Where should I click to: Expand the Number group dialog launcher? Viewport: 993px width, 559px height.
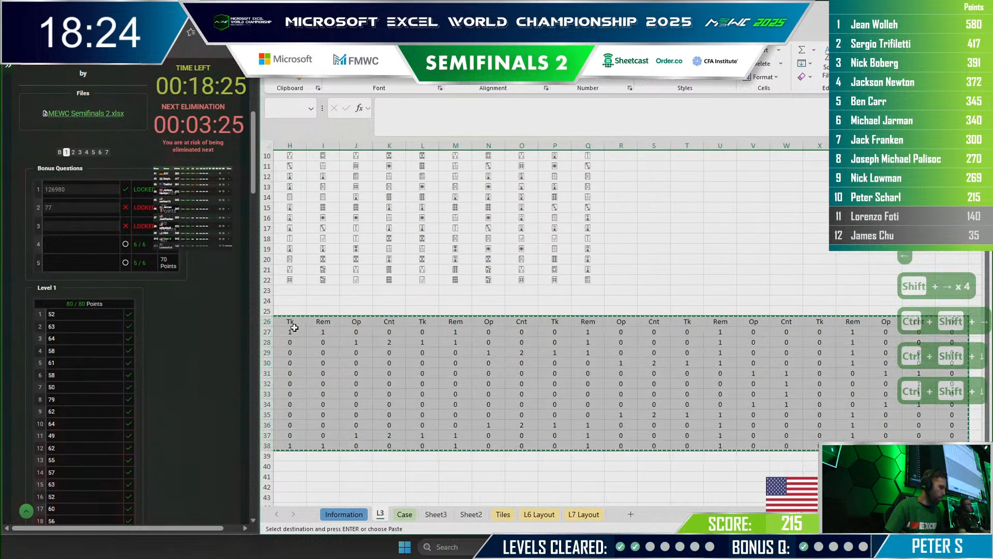pyautogui.click(x=630, y=89)
